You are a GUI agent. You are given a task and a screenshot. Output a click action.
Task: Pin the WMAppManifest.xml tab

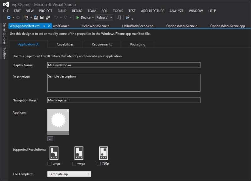[44, 26]
